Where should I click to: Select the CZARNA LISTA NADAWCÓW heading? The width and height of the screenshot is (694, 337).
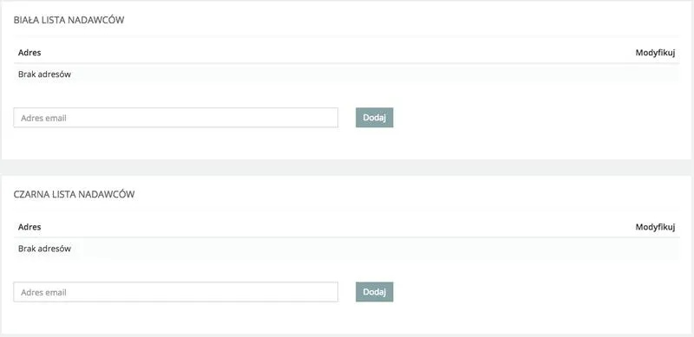click(x=75, y=194)
